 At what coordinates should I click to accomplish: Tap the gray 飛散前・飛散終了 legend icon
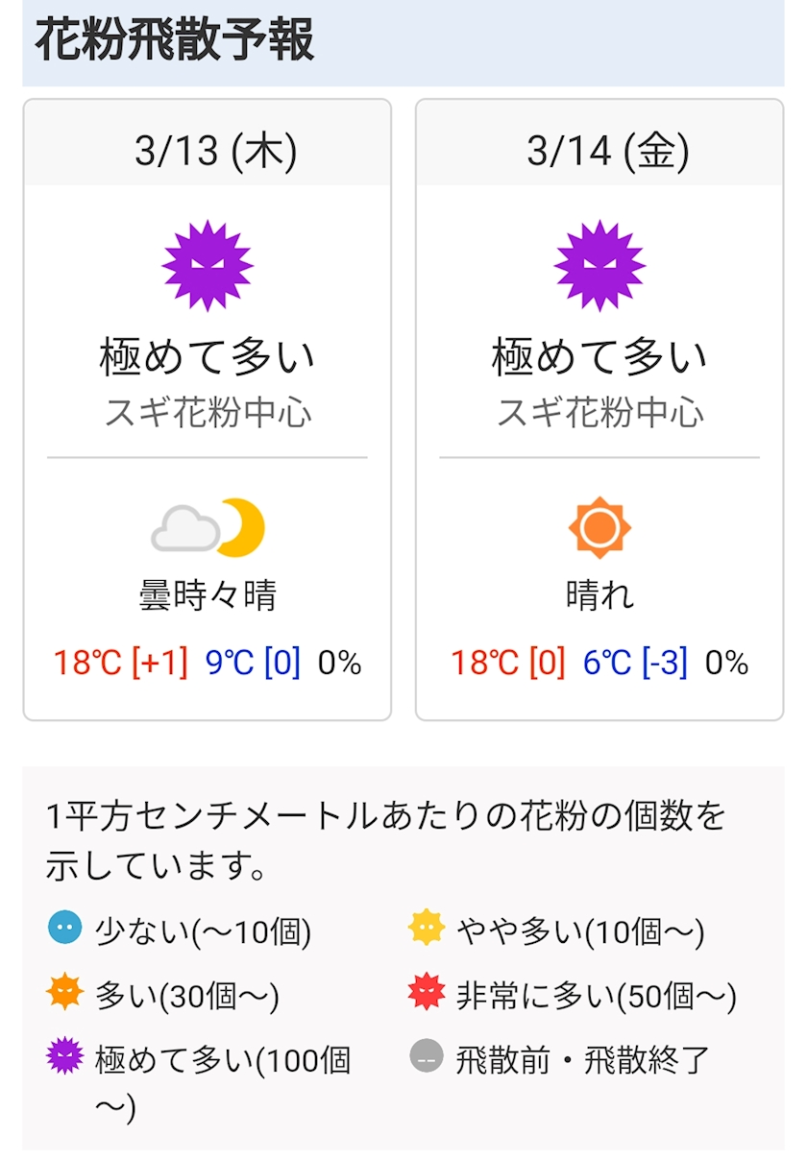coord(427,1057)
